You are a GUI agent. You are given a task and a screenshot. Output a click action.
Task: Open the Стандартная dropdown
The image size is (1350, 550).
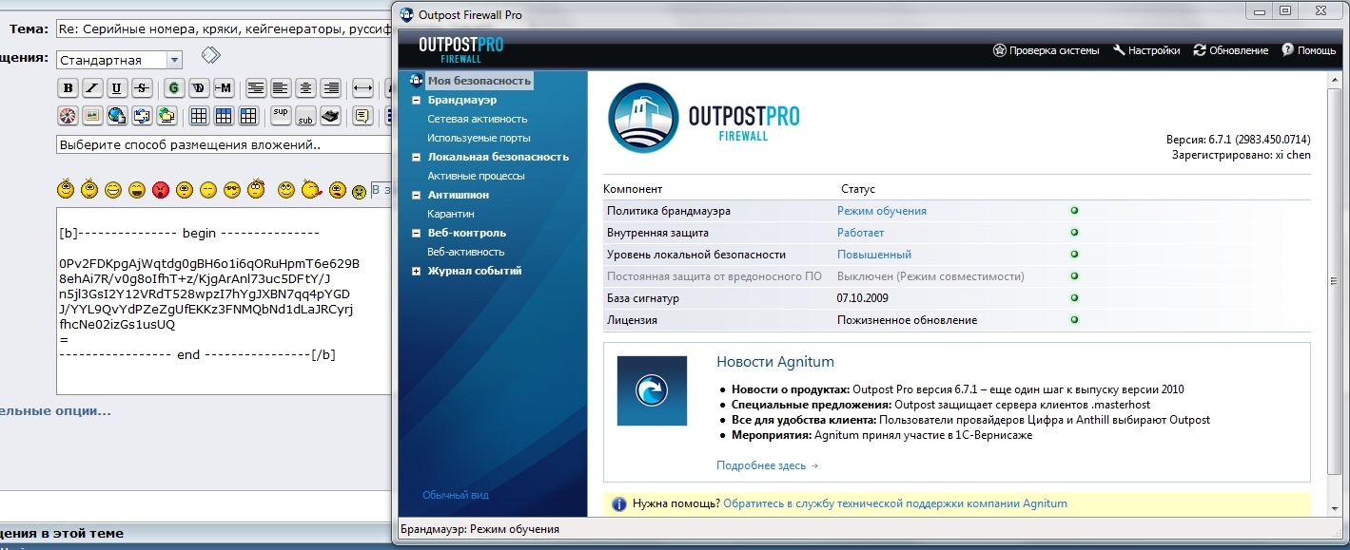[x=119, y=60]
